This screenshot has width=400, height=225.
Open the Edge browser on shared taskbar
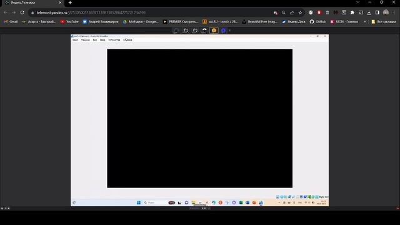(214, 202)
